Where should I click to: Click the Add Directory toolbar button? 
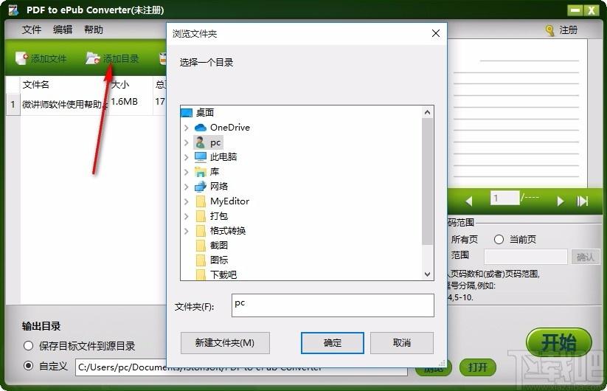112,58
